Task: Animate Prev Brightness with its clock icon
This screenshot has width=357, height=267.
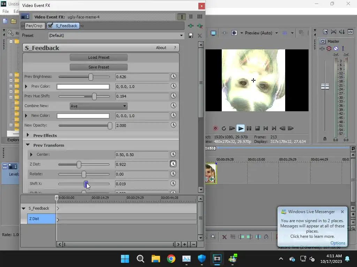Action: click(x=174, y=76)
